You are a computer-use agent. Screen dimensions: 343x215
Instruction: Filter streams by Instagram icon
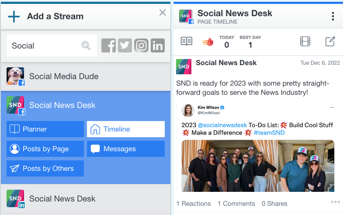tap(141, 45)
